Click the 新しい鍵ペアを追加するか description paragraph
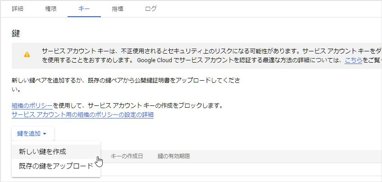This screenshot has width=382, height=182. (126, 81)
